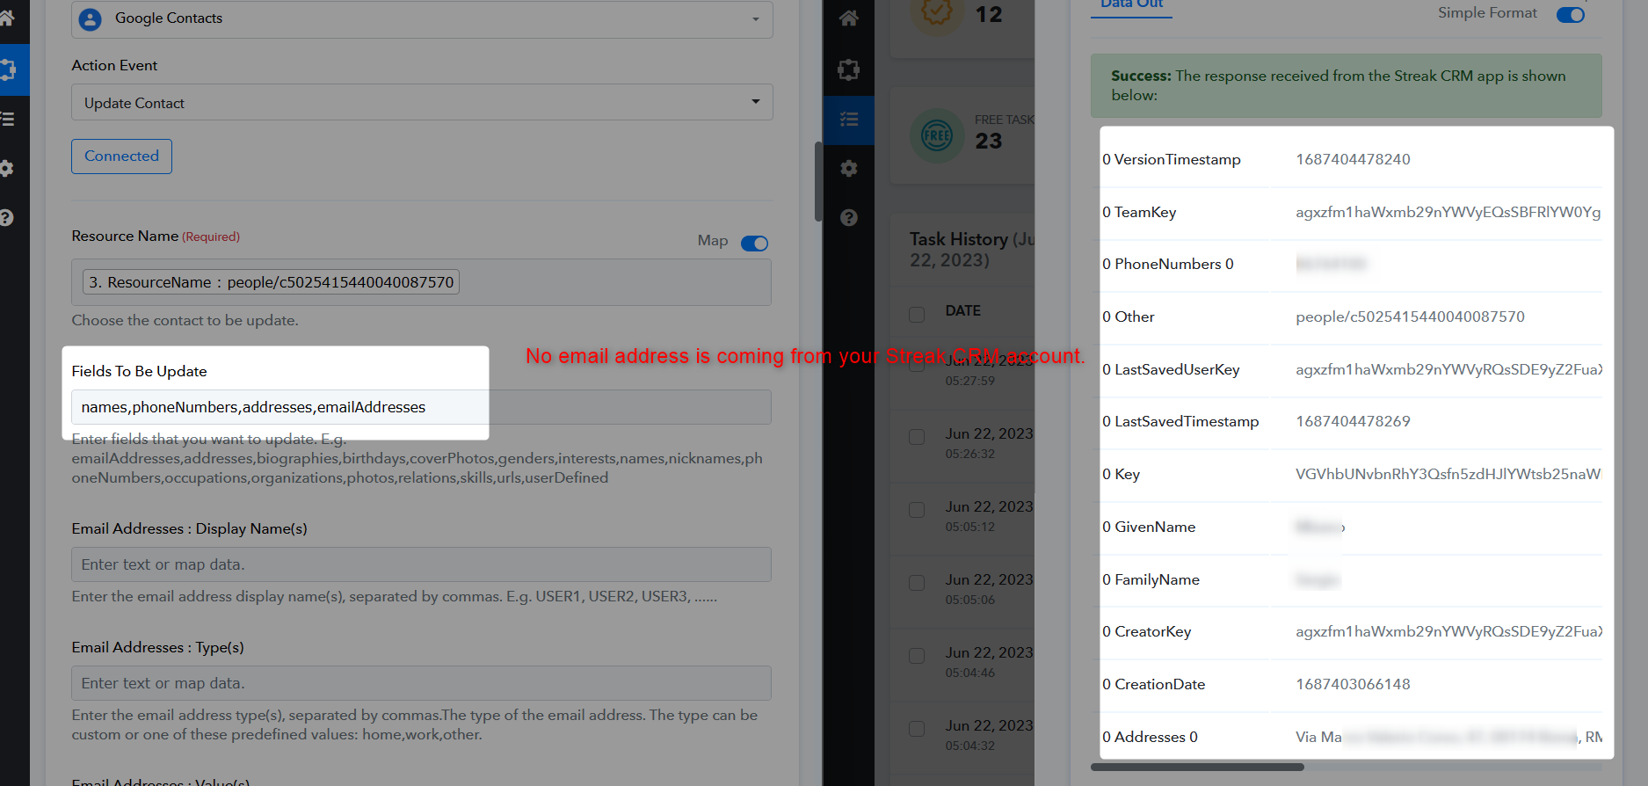1648x786 pixels.
Task: Click the Resource Name mapped field
Action: click(421, 282)
